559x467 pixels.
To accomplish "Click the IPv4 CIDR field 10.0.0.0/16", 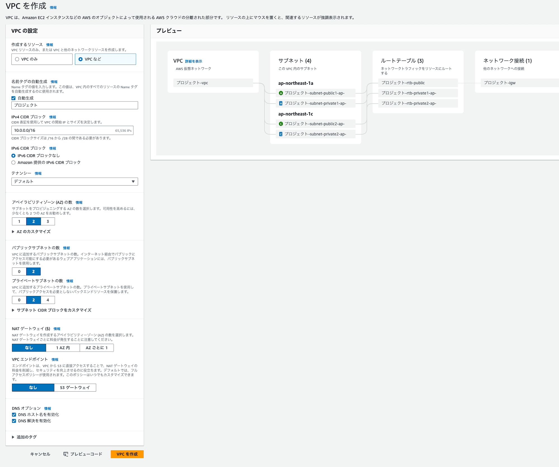I will (72, 131).
